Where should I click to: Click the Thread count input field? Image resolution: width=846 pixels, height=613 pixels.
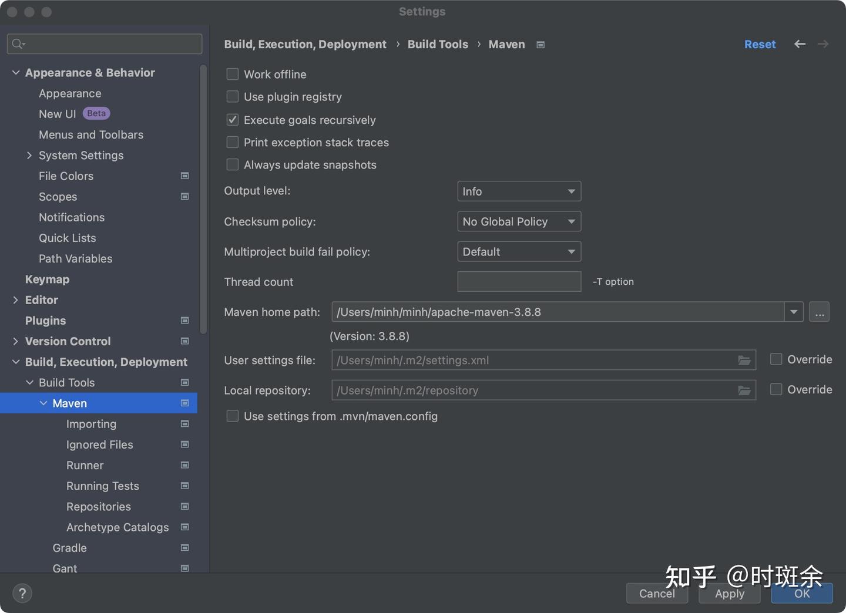click(x=519, y=281)
